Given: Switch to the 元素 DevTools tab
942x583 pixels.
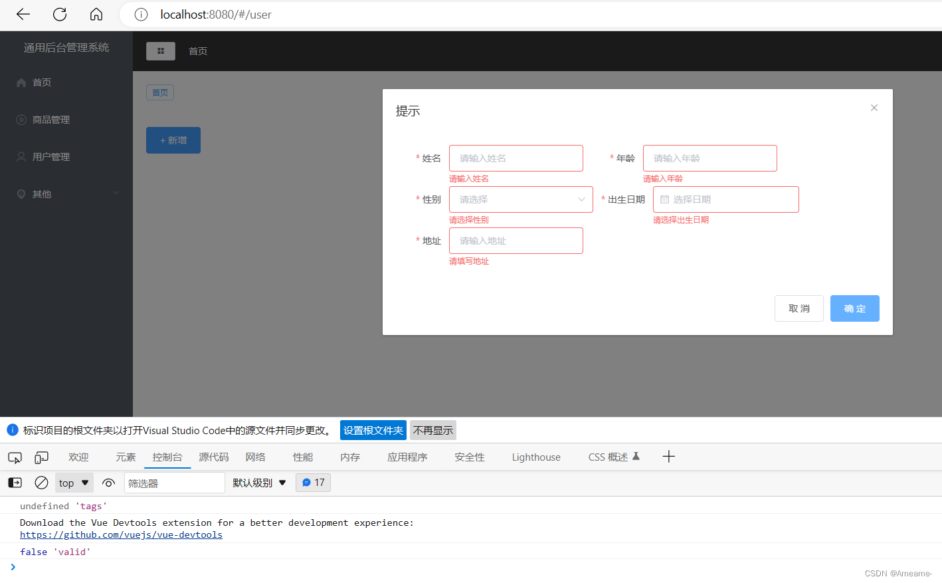Looking at the screenshot, I should click(x=126, y=457).
